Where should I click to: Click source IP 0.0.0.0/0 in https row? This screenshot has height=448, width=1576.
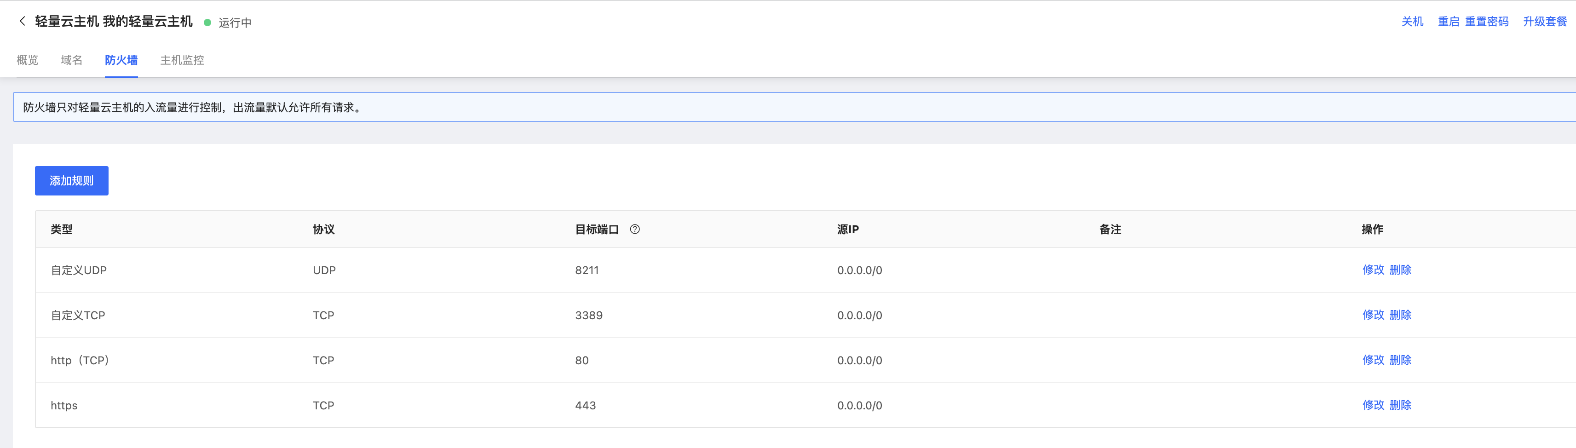click(x=860, y=405)
